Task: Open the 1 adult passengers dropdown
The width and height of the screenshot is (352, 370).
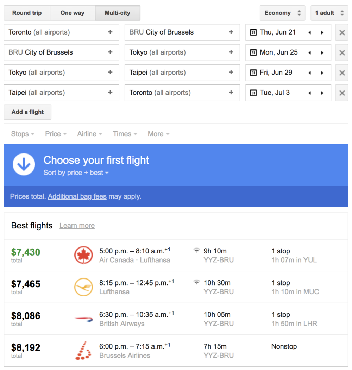Action: [x=329, y=13]
